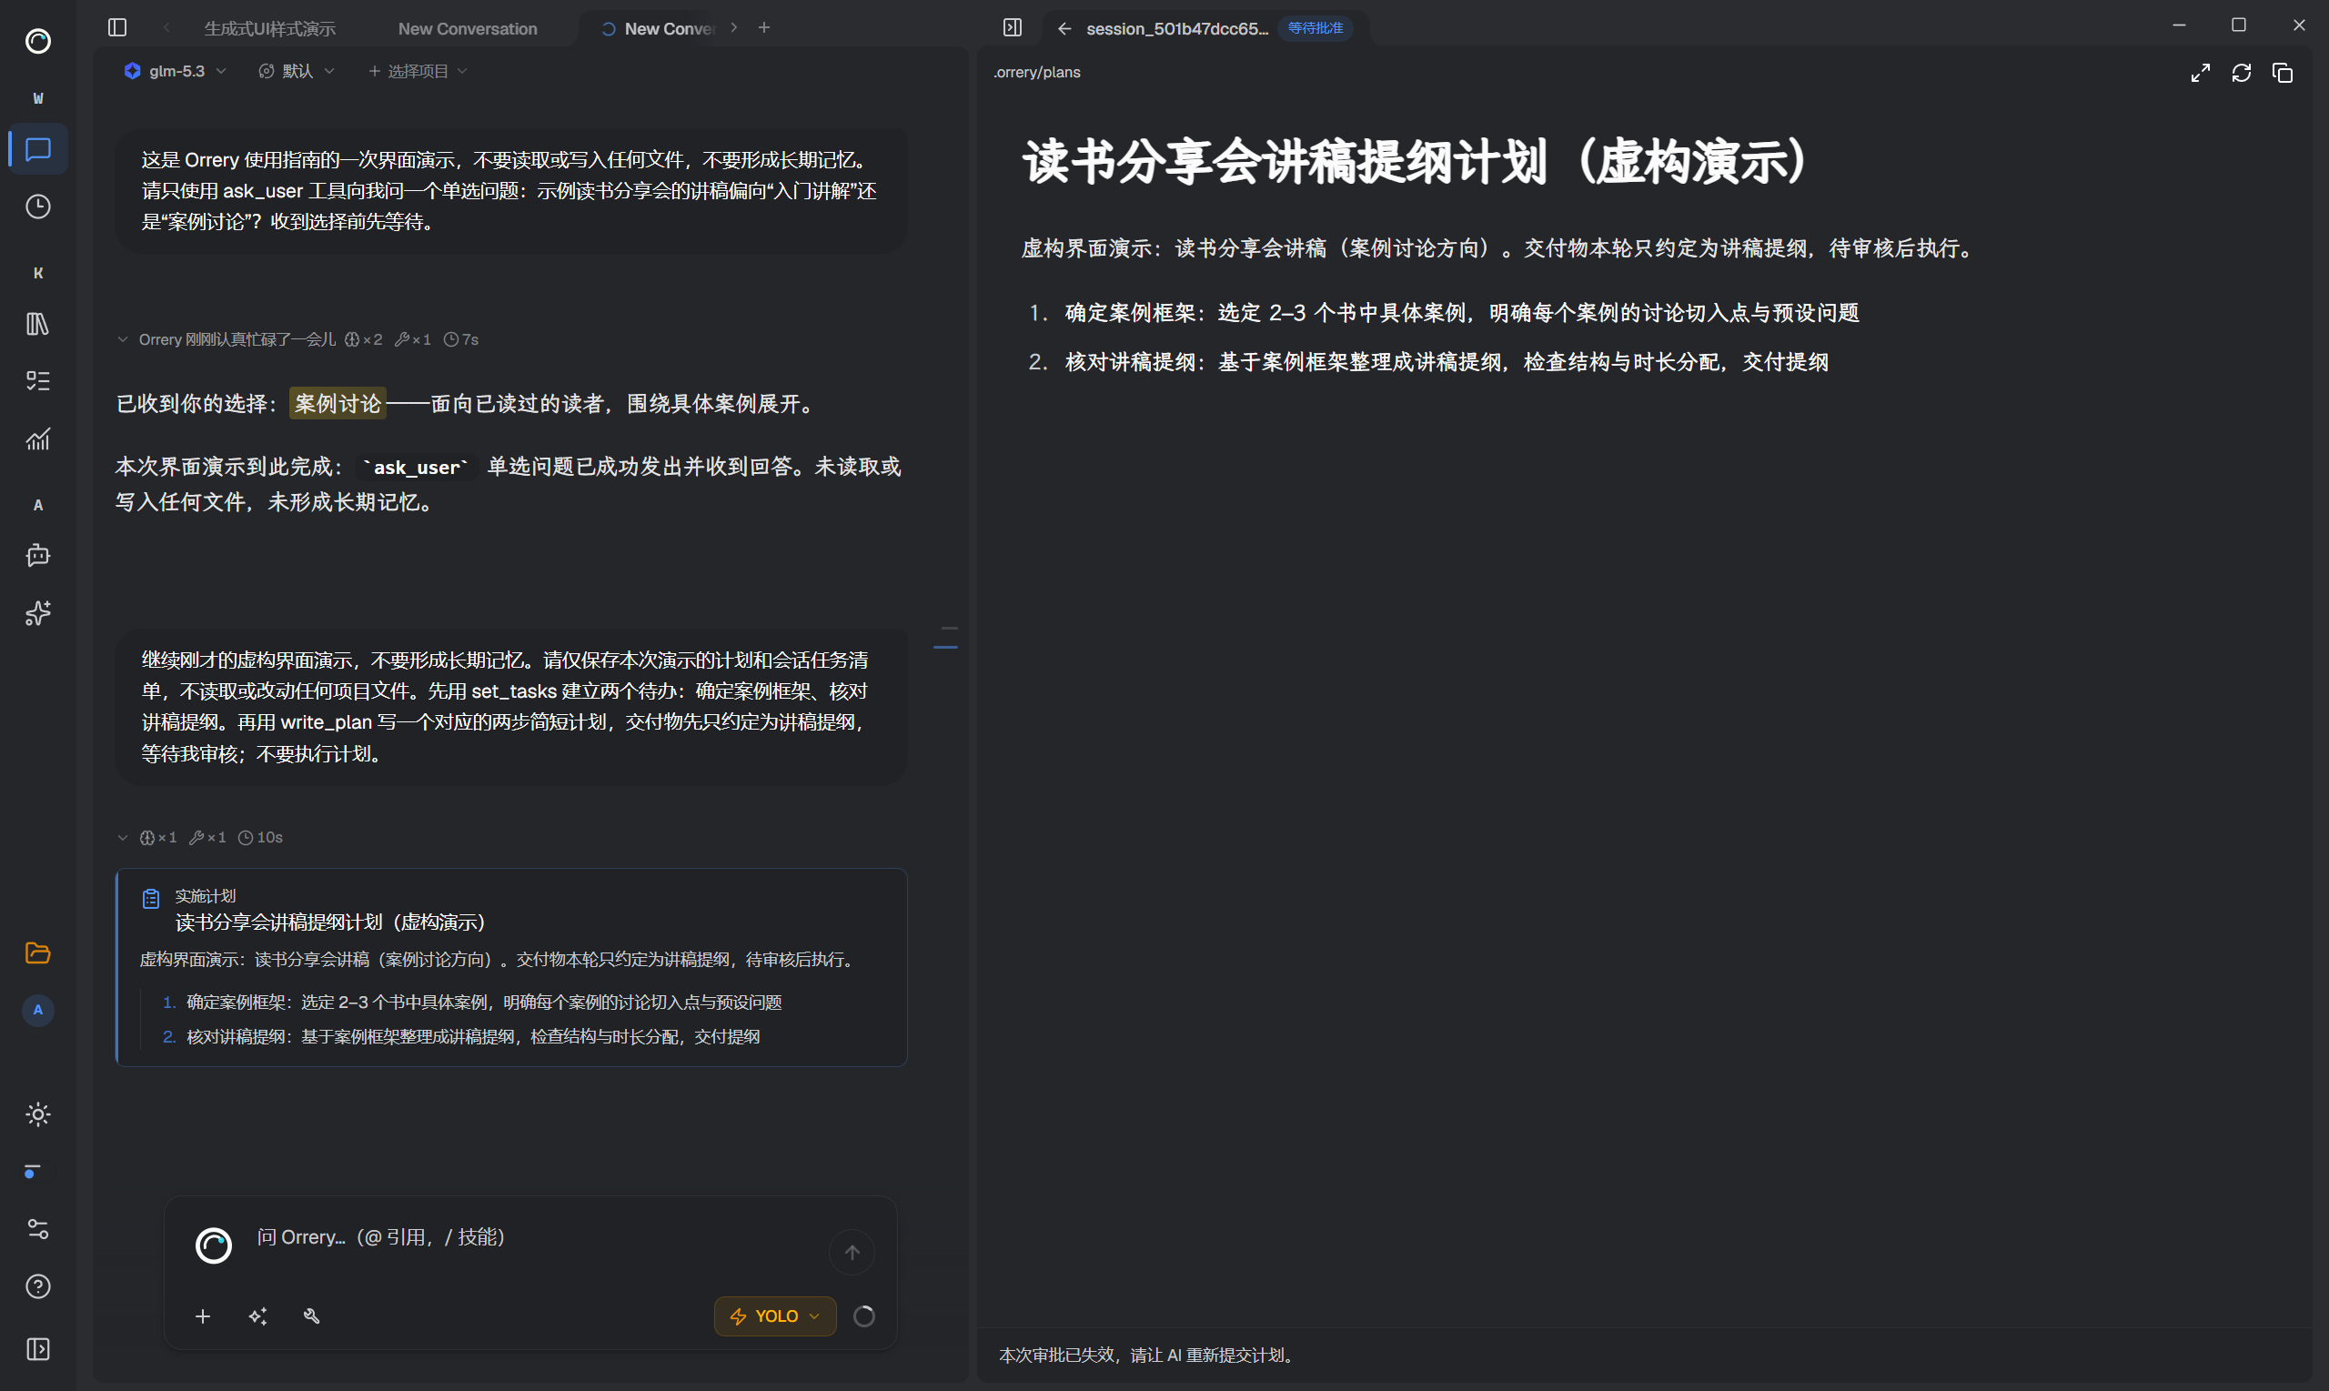
Task: Collapse the Orrery 刚刚认真忙碌了一会儿 details
Action: (x=123, y=339)
